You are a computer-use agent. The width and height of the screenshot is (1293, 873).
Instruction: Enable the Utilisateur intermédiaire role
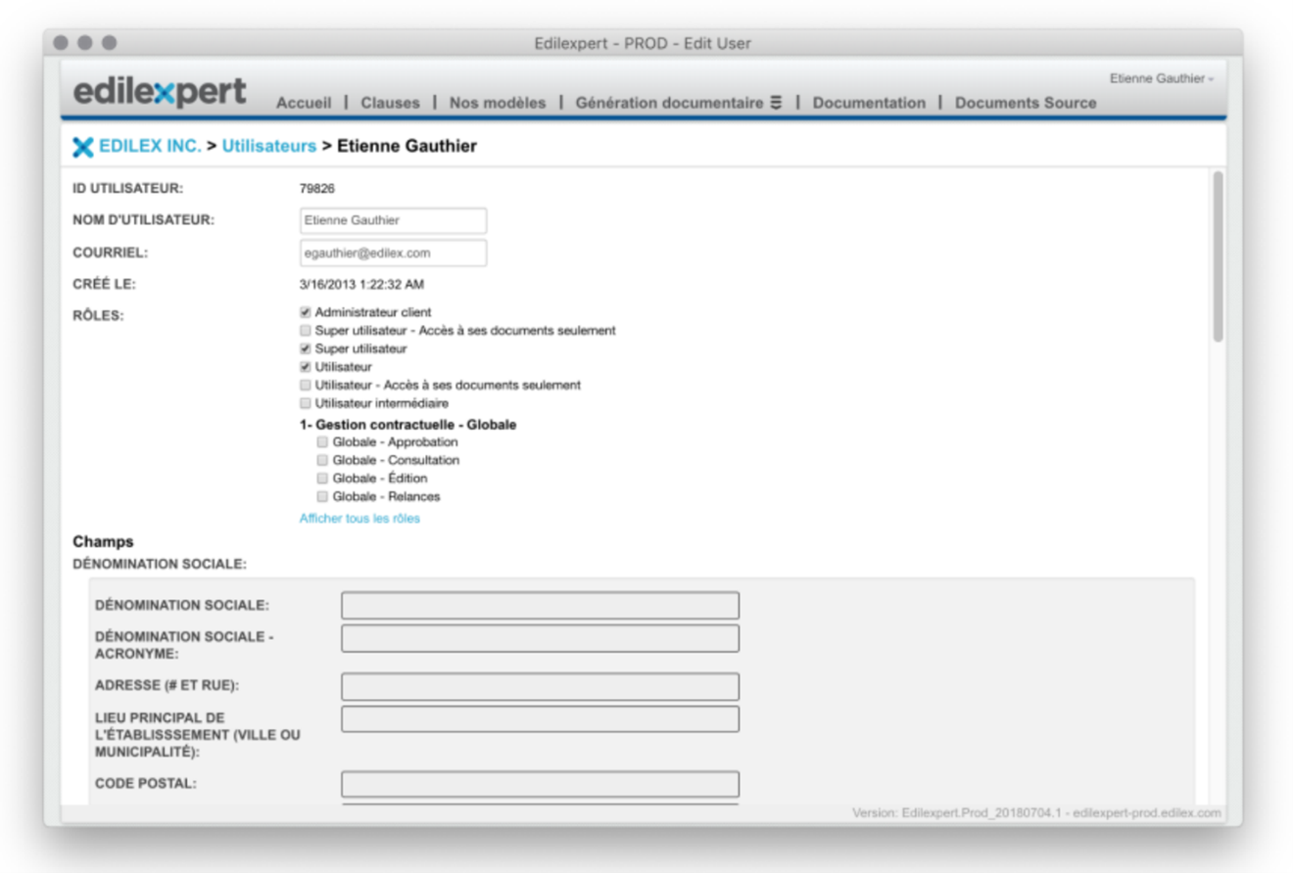click(x=306, y=403)
